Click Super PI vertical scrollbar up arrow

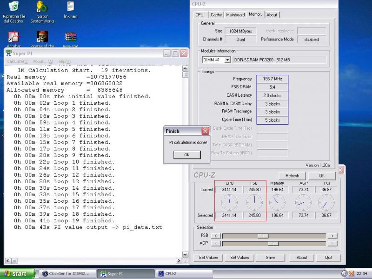coord(185,68)
